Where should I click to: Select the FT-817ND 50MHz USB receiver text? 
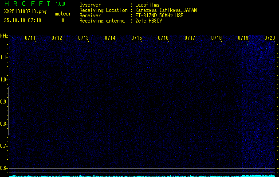(x=159, y=15)
